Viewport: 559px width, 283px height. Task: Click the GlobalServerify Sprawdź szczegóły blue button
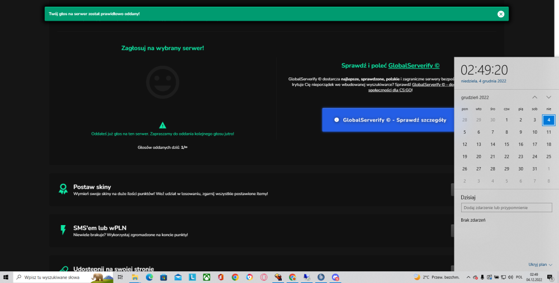388,120
